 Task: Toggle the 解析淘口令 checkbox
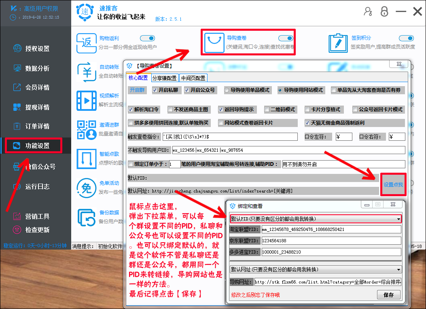point(130,110)
